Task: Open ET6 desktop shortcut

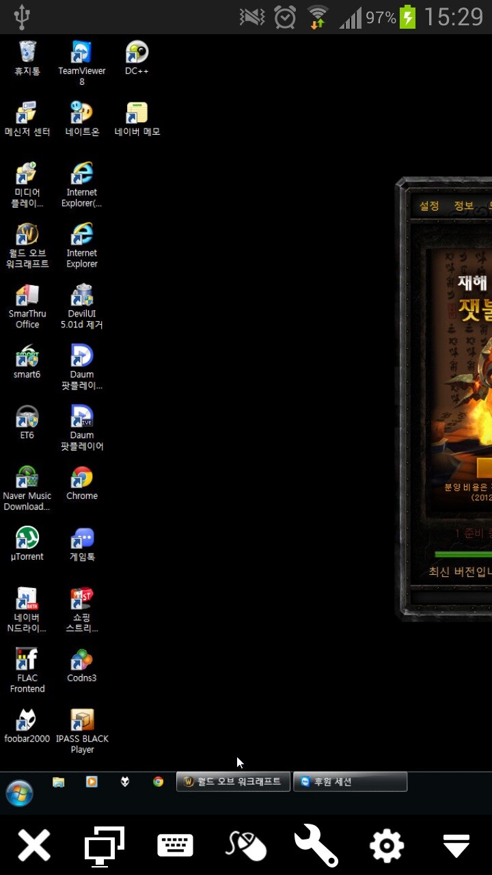Action: coord(27,422)
